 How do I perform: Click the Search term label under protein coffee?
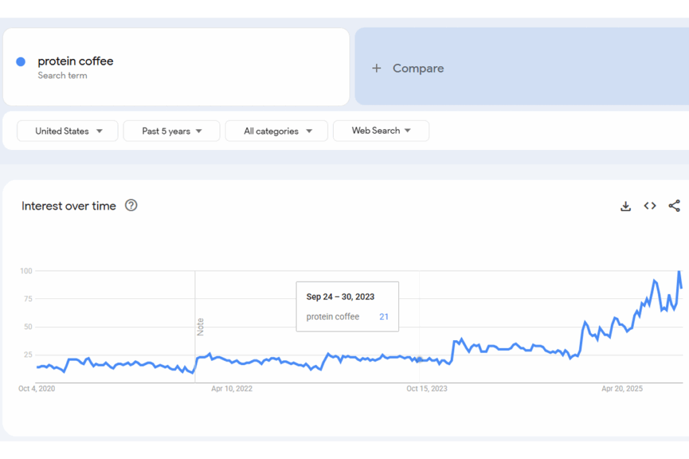point(62,75)
